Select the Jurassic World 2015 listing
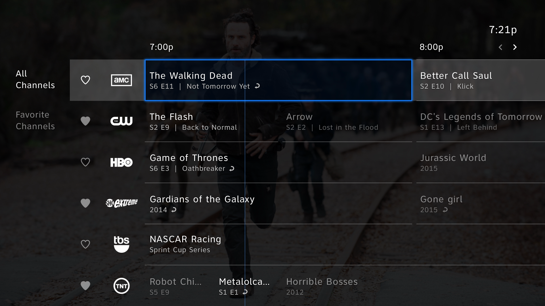The image size is (545, 306). pos(481,162)
